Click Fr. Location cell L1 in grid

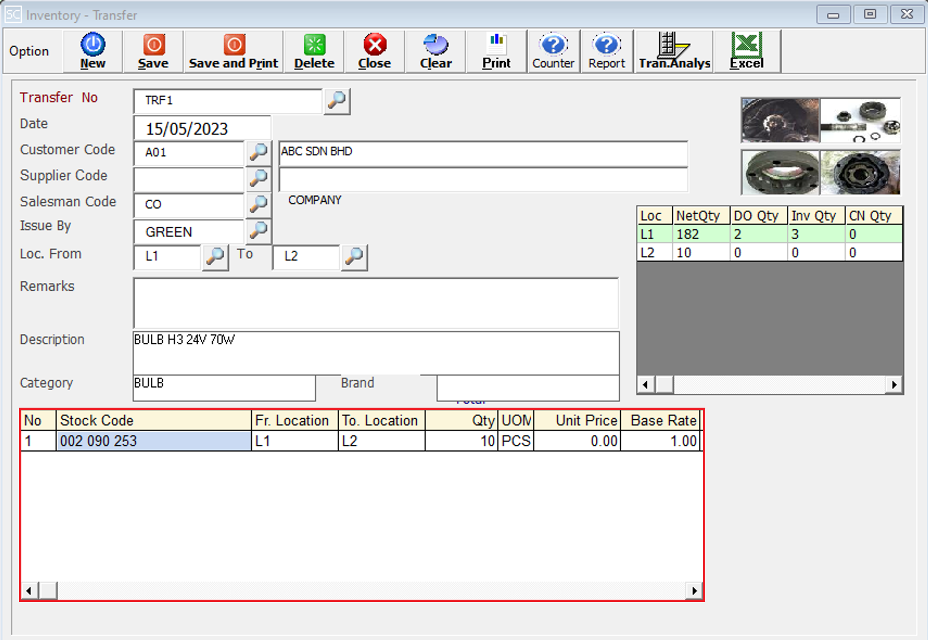[x=295, y=441]
